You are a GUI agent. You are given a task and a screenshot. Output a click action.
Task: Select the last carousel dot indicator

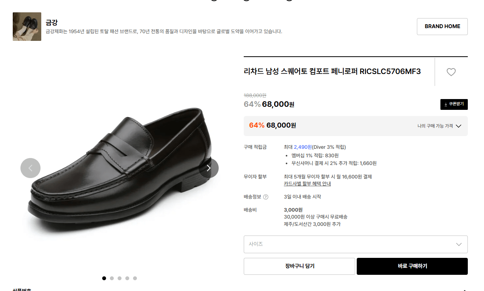(x=135, y=278)
